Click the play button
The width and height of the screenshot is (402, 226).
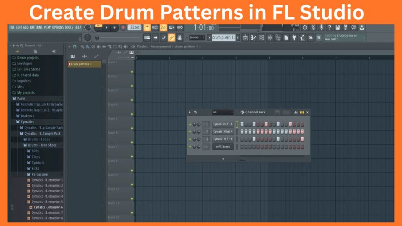click(x=107, y=27)
